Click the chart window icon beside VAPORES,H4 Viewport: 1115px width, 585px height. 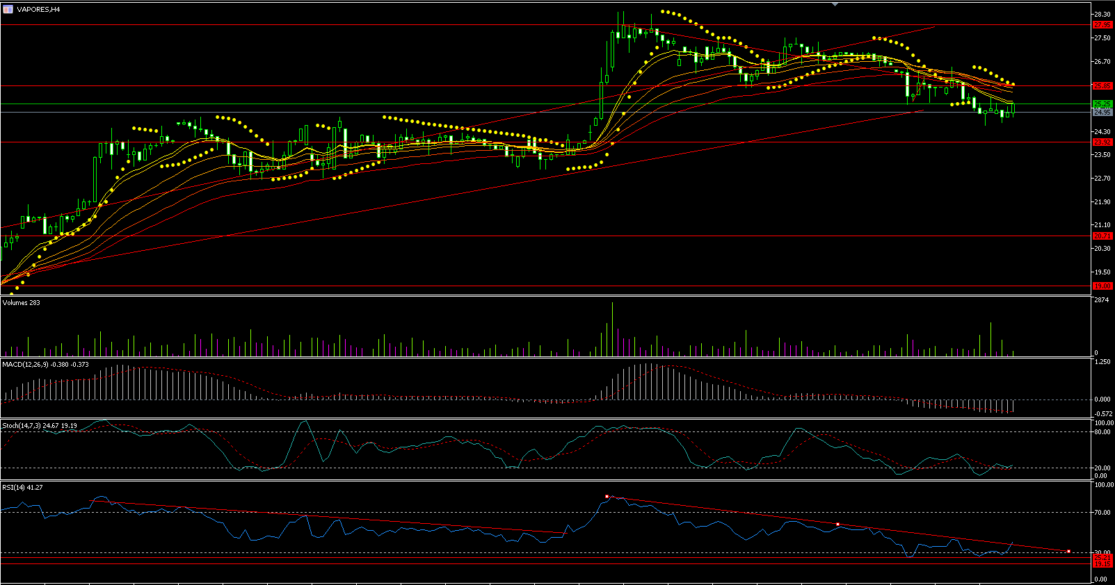[8, 9]
